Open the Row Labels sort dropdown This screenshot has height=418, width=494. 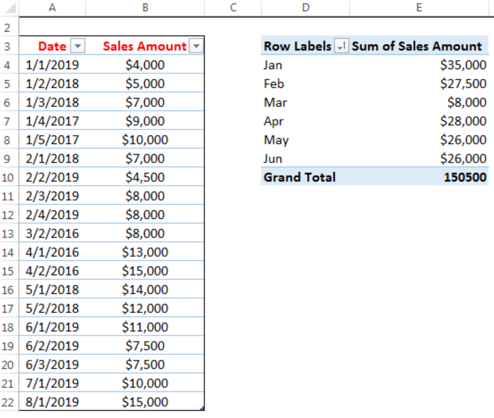341,46
